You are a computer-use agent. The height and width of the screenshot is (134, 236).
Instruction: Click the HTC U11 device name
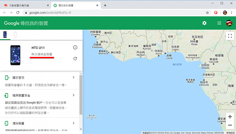[x=38, y=48]
